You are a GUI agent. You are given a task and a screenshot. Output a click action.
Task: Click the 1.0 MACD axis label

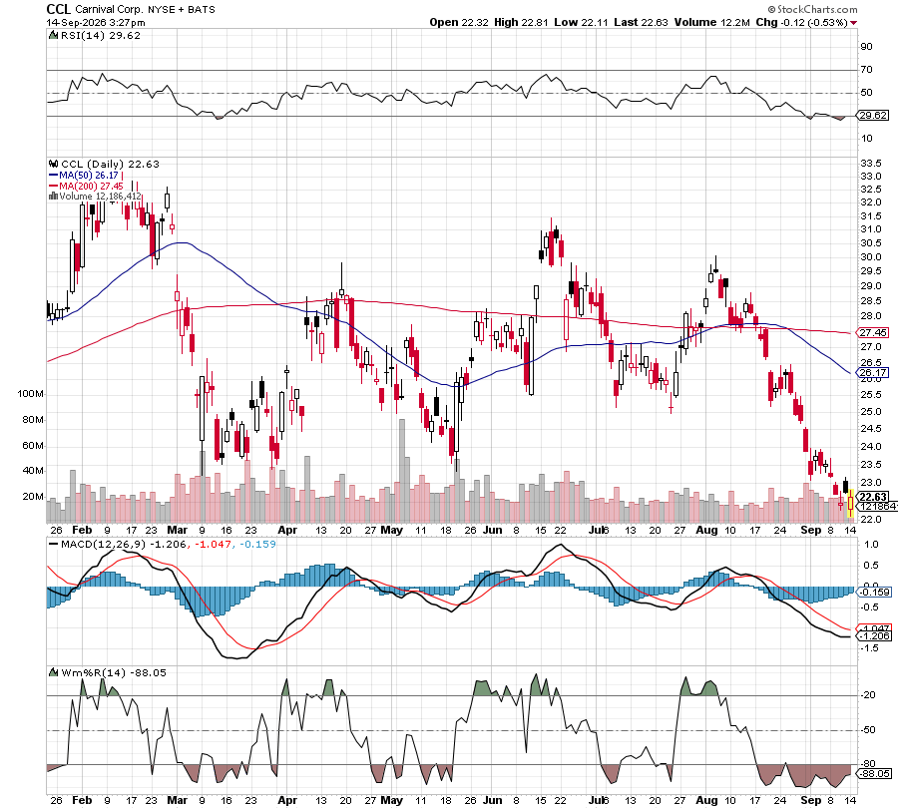click(871, 545)
